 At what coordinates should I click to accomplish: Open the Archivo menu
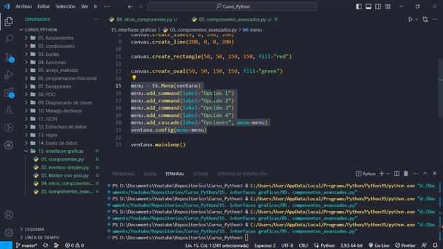pos(24,6)
